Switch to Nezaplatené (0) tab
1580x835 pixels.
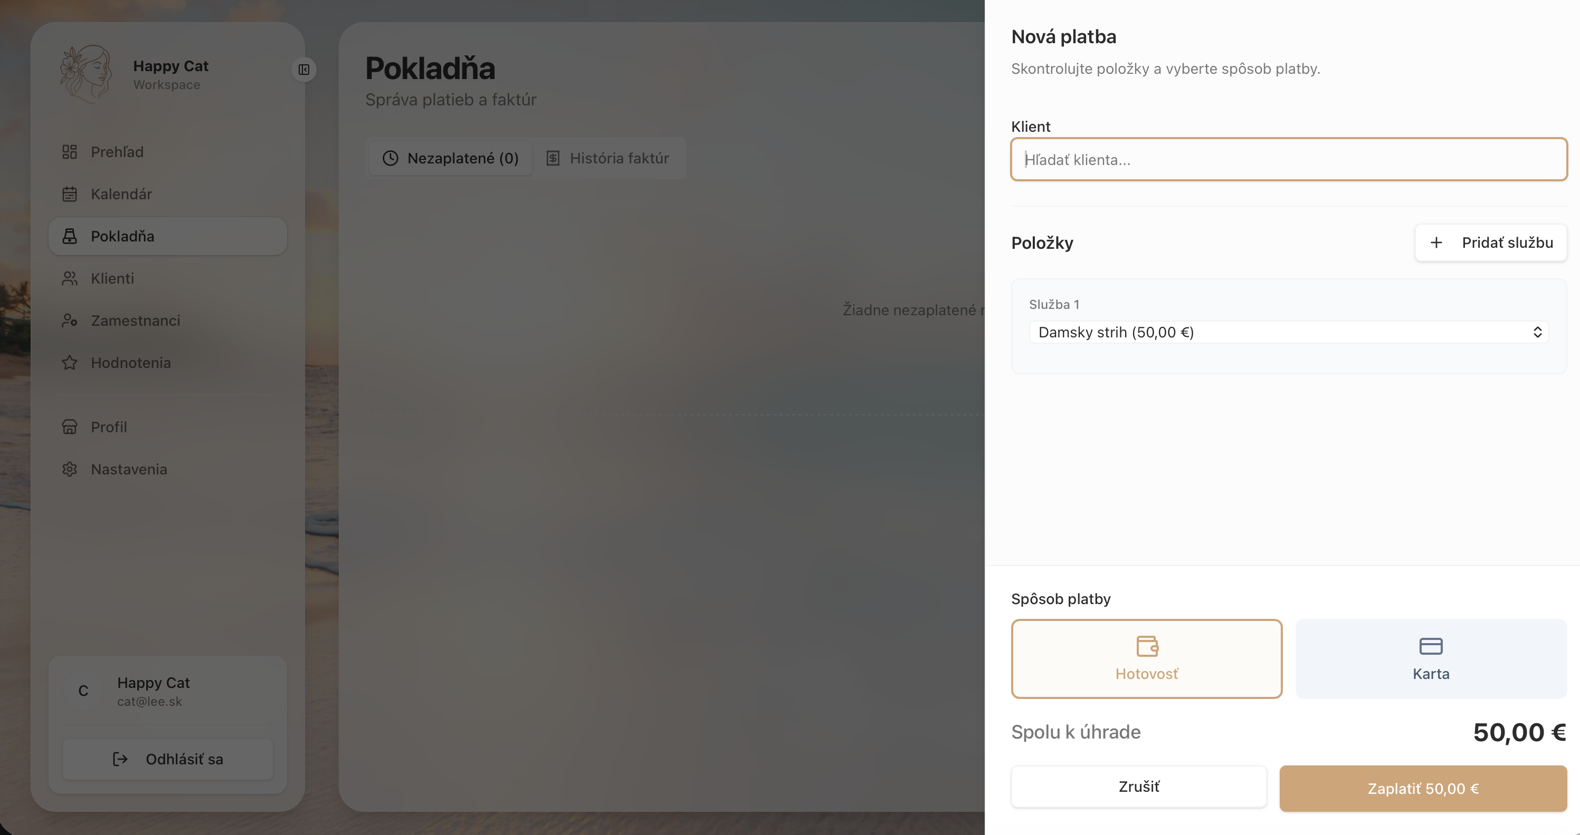(450, 159)
